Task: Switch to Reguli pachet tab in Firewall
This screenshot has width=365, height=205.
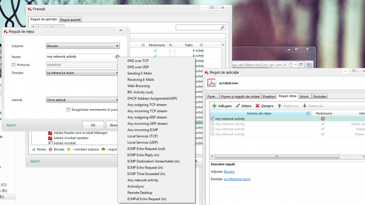Action: (71, 19)
